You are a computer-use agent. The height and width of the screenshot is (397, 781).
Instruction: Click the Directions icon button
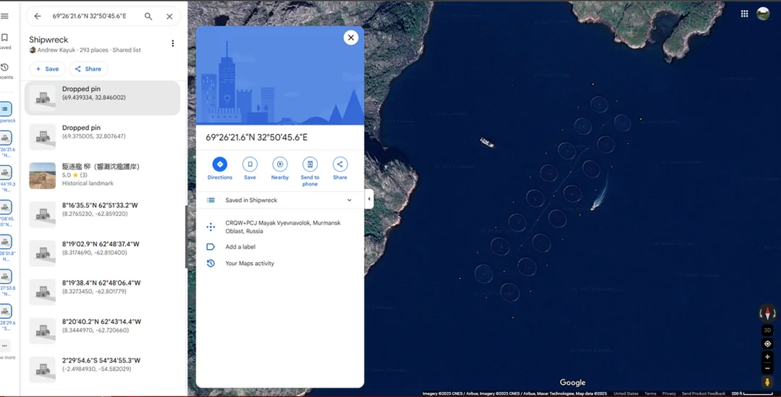pyautogui.click(x=220, y=164)
